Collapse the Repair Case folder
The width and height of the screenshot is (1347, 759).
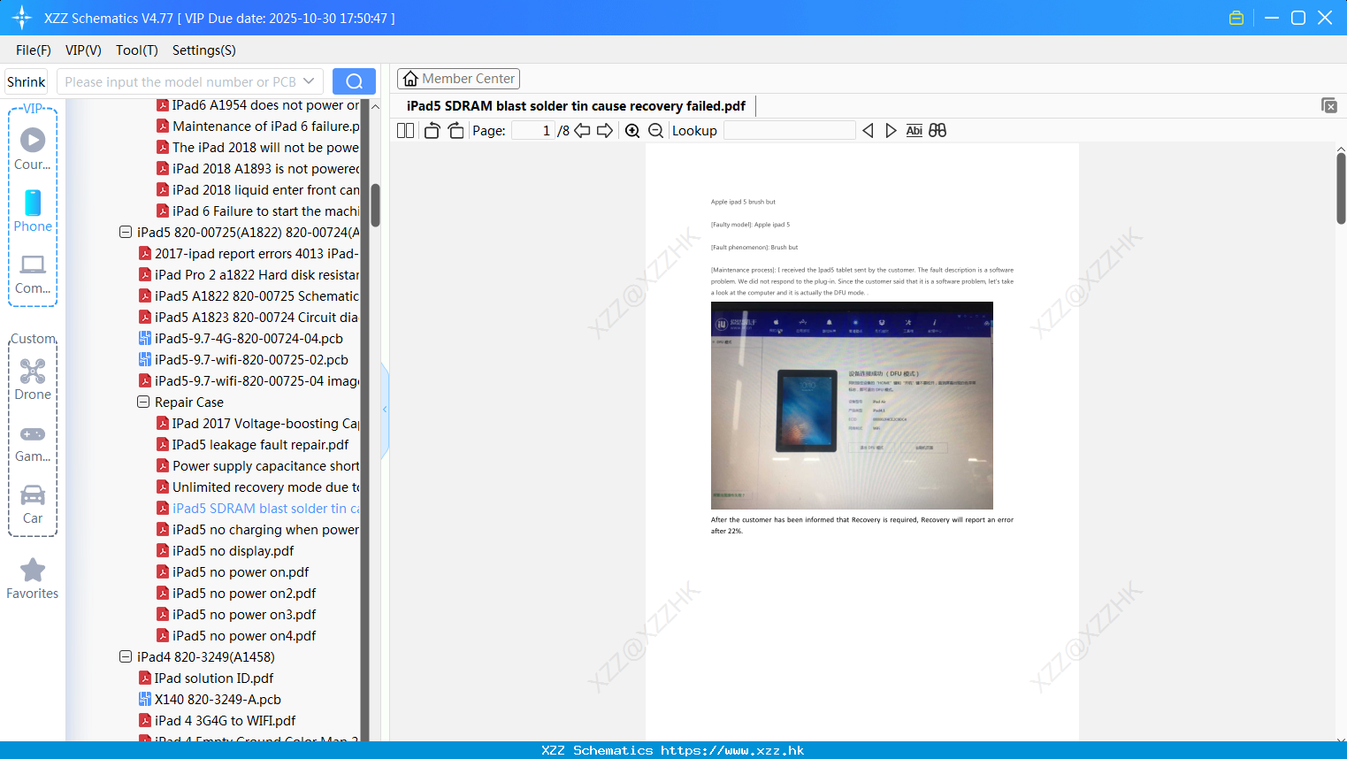click(143, 402)
